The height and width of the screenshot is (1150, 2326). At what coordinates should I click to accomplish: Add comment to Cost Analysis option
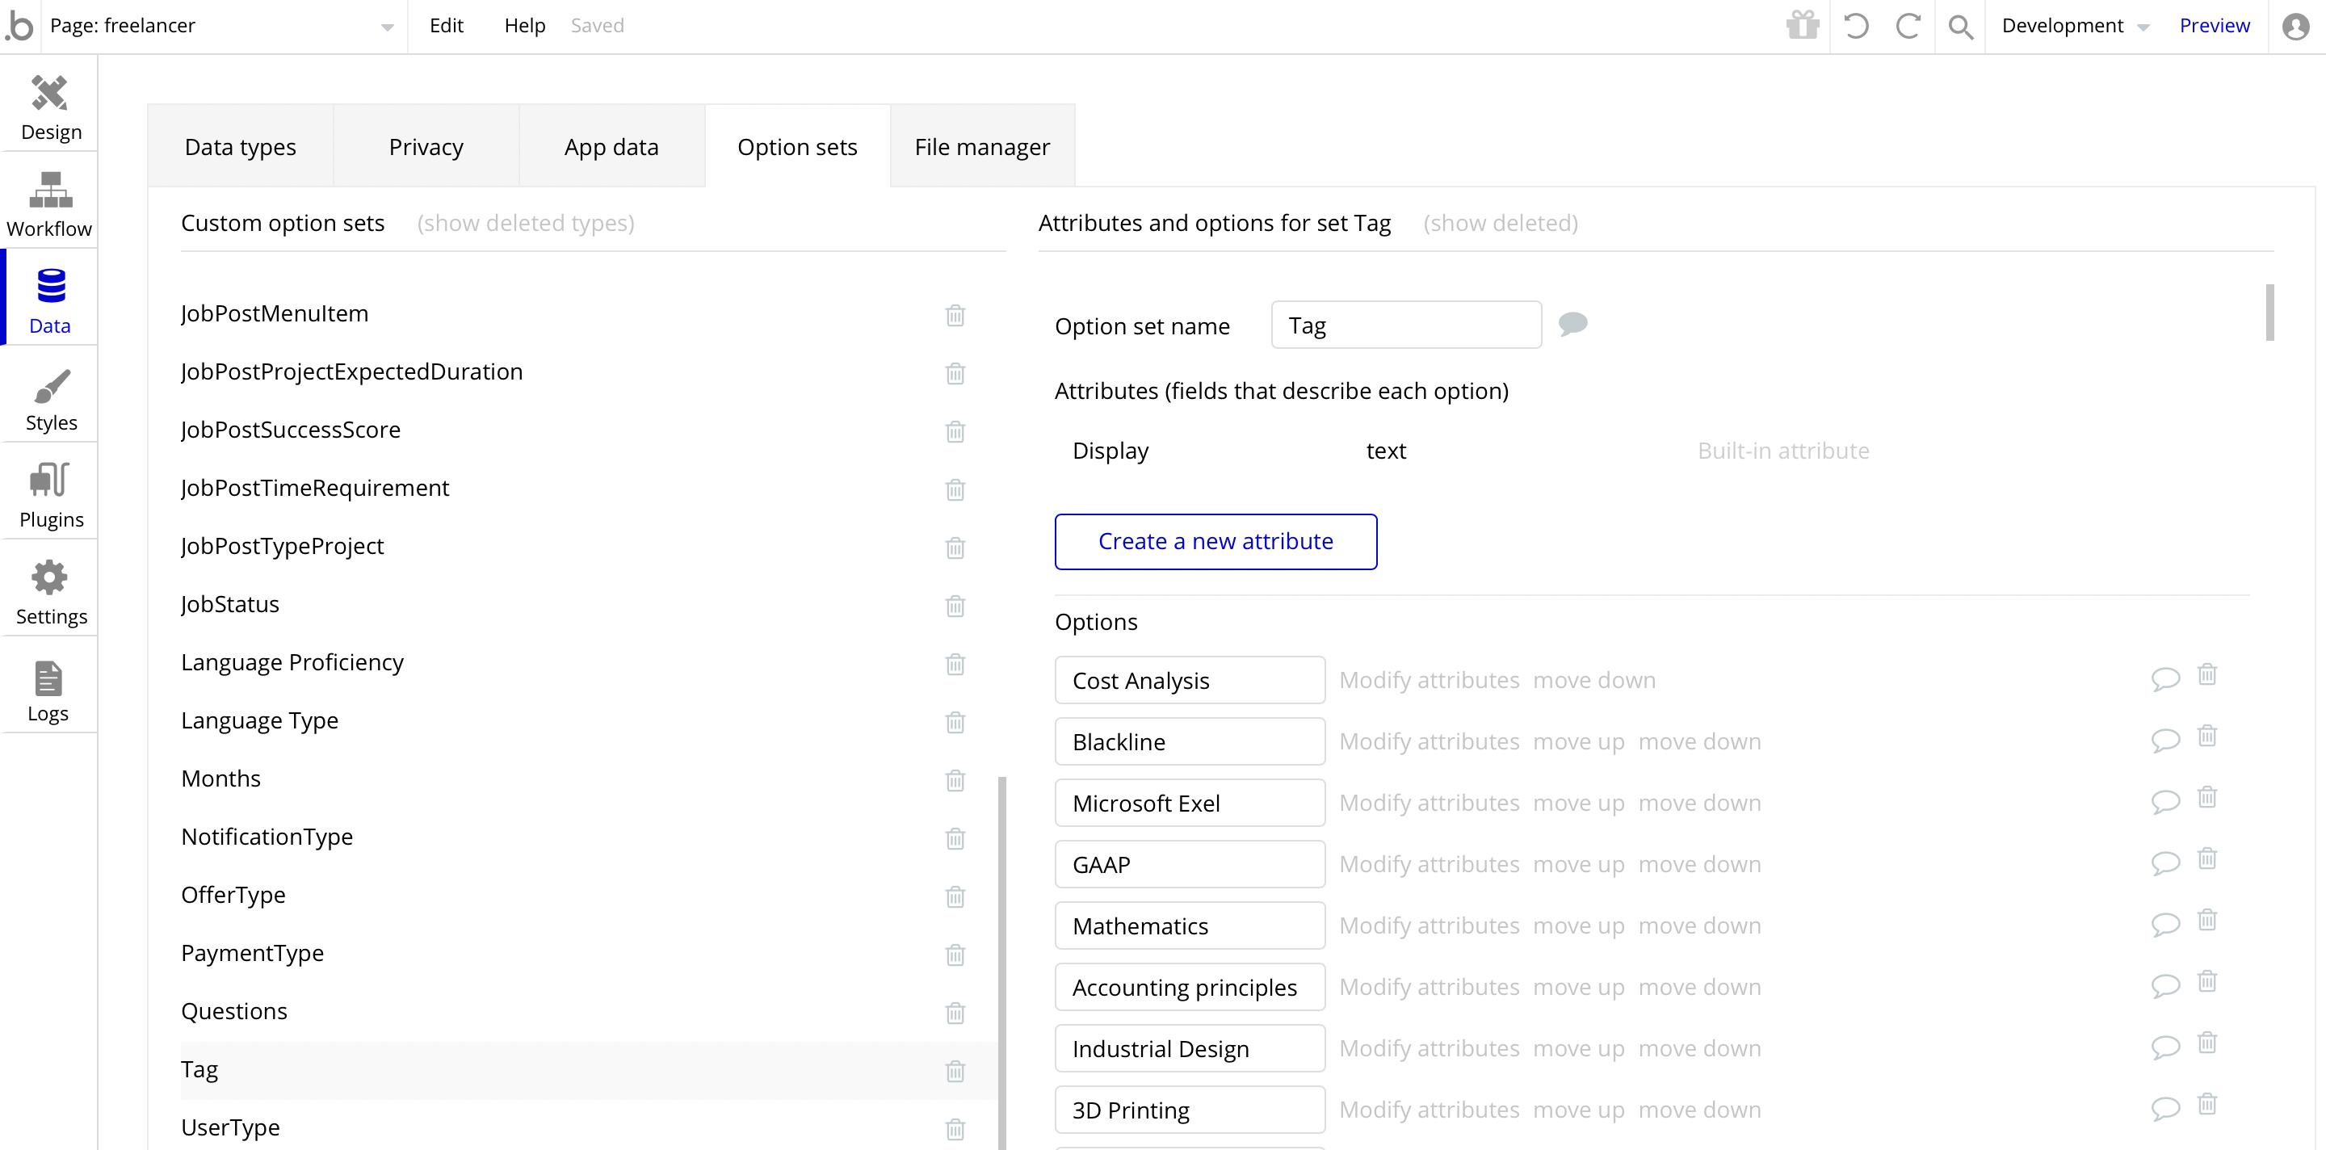(x=2165, y=679)
